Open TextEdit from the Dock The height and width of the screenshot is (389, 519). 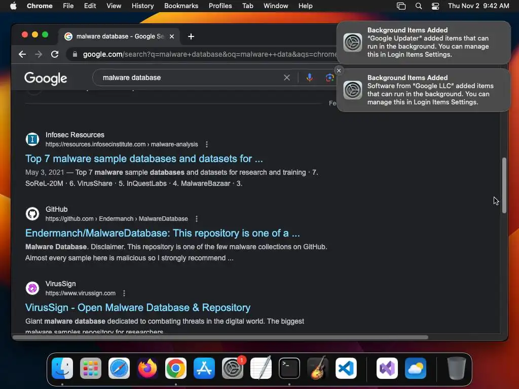(261, 368)
